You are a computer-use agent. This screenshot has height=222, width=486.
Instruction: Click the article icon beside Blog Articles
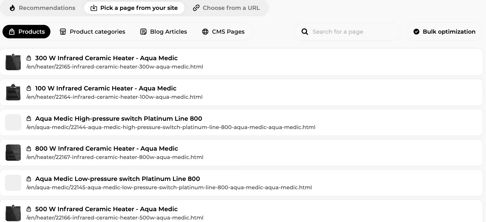point(143,31)
